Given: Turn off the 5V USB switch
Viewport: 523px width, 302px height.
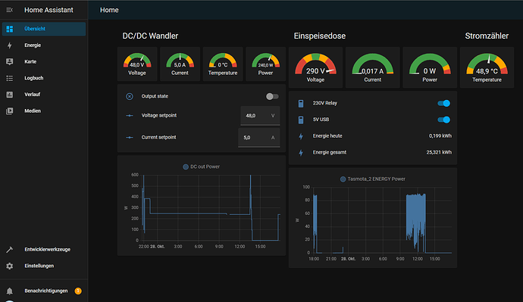Looking at the screenshot, I should [x=444, y=120].
